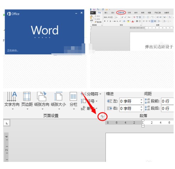This screenshot has height=169, width=175.
Task: Open the Font group dialog launcher
Action: tap(141, 25)
